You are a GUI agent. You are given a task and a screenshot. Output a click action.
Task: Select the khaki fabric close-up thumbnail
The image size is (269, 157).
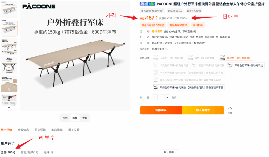tap(9, 84)
